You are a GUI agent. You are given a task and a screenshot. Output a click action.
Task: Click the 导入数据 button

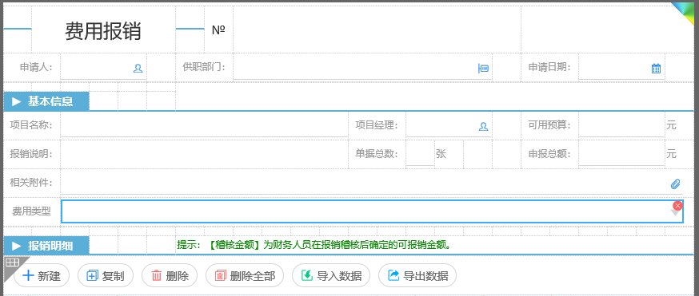point(331,275)
